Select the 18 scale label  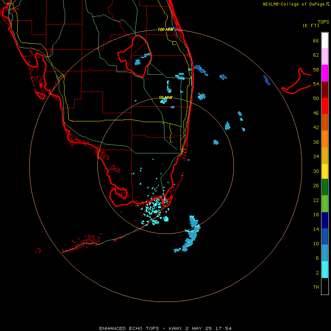[x=316, y=215]
